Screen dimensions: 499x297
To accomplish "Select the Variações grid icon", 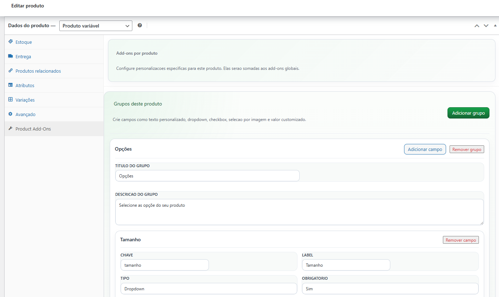I will click(10, 100).
